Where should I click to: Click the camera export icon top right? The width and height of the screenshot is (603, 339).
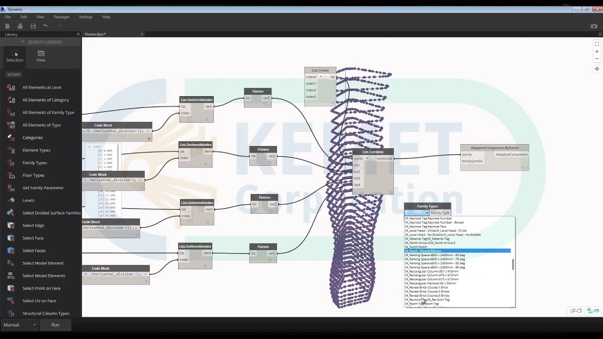[594, 26]
